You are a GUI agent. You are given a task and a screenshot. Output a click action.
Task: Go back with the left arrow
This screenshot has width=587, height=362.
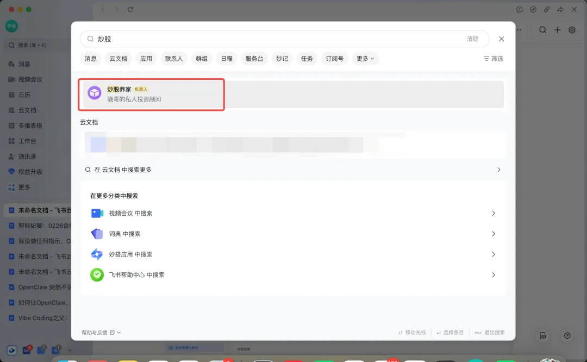pos(103,9)
